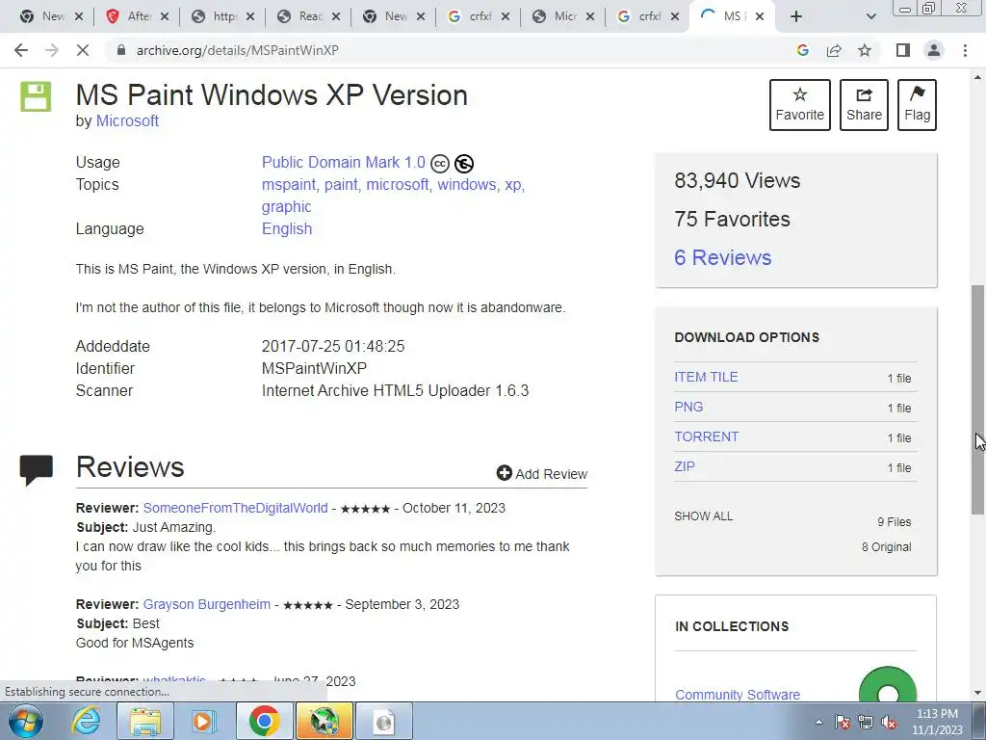Switch to the first crfxf Google tab

(x=478, y=16)
